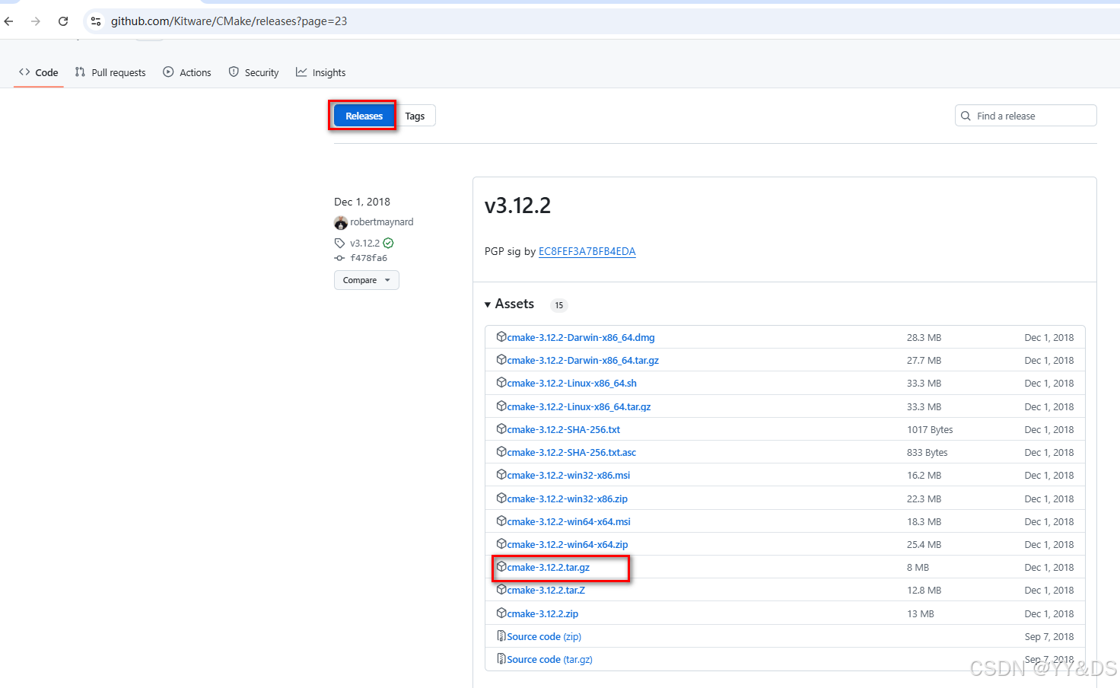Click the Security shield icon
This screenshot has width=1120, height=688.
234,72
